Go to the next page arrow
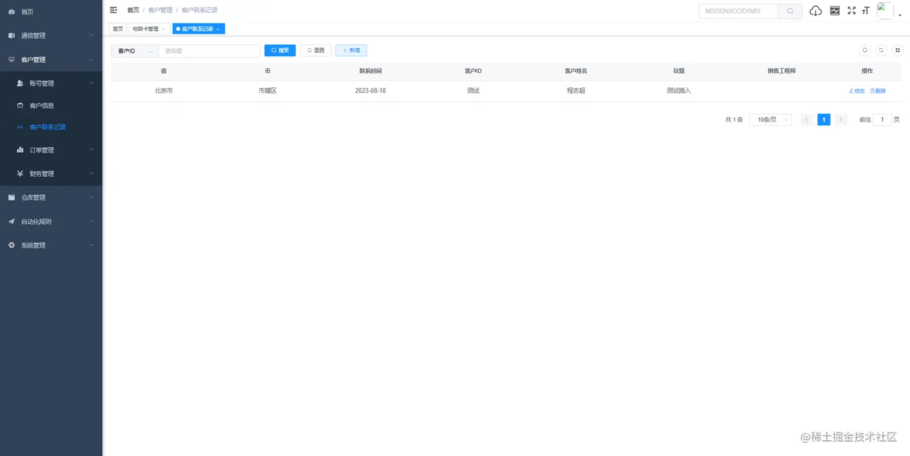The image size is (910, 456). click(841, 120)
